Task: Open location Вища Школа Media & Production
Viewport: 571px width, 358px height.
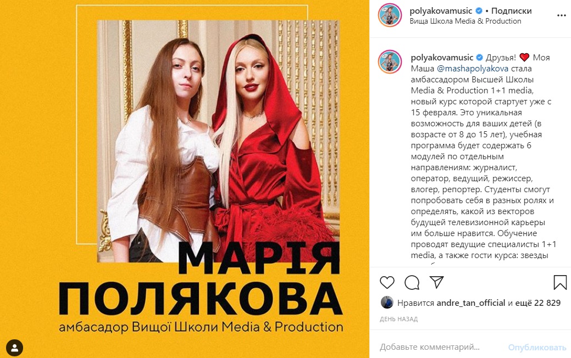Action: click(x=465, y=21)
